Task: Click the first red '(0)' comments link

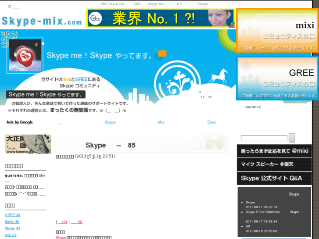Action: (63, 222)
